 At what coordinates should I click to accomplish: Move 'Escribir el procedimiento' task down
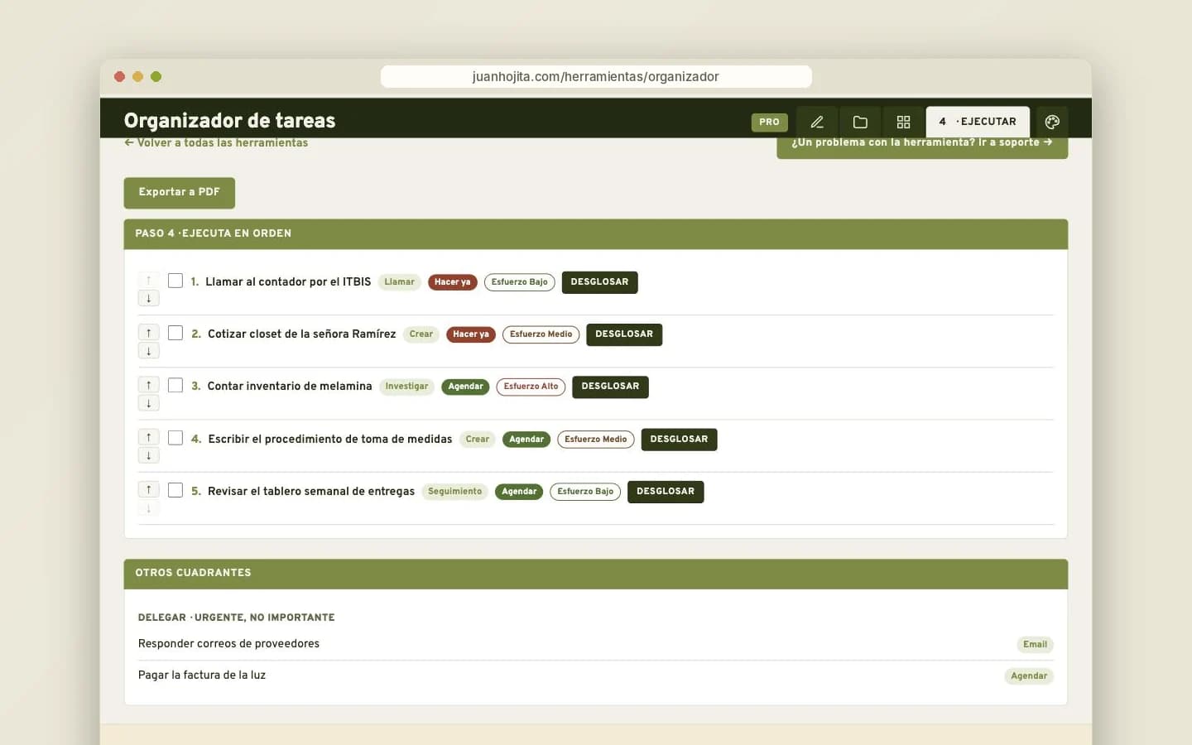pos(149,455)
